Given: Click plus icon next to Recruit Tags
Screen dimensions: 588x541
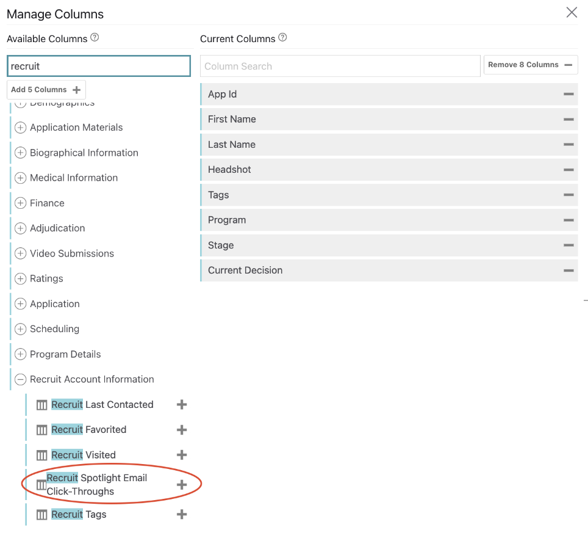Looking at the screenshot, I should tap(181, 514).
